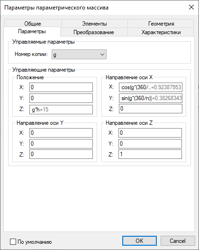This screenshot has height=250, width=199.
Task: Click the Направление оси Z Y field
Action: 150,144
